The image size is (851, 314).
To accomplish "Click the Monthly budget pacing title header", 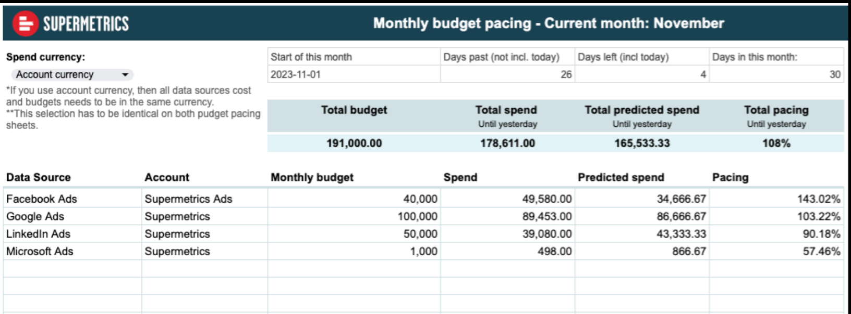I will pyautogui.click(x=549, y=23).
